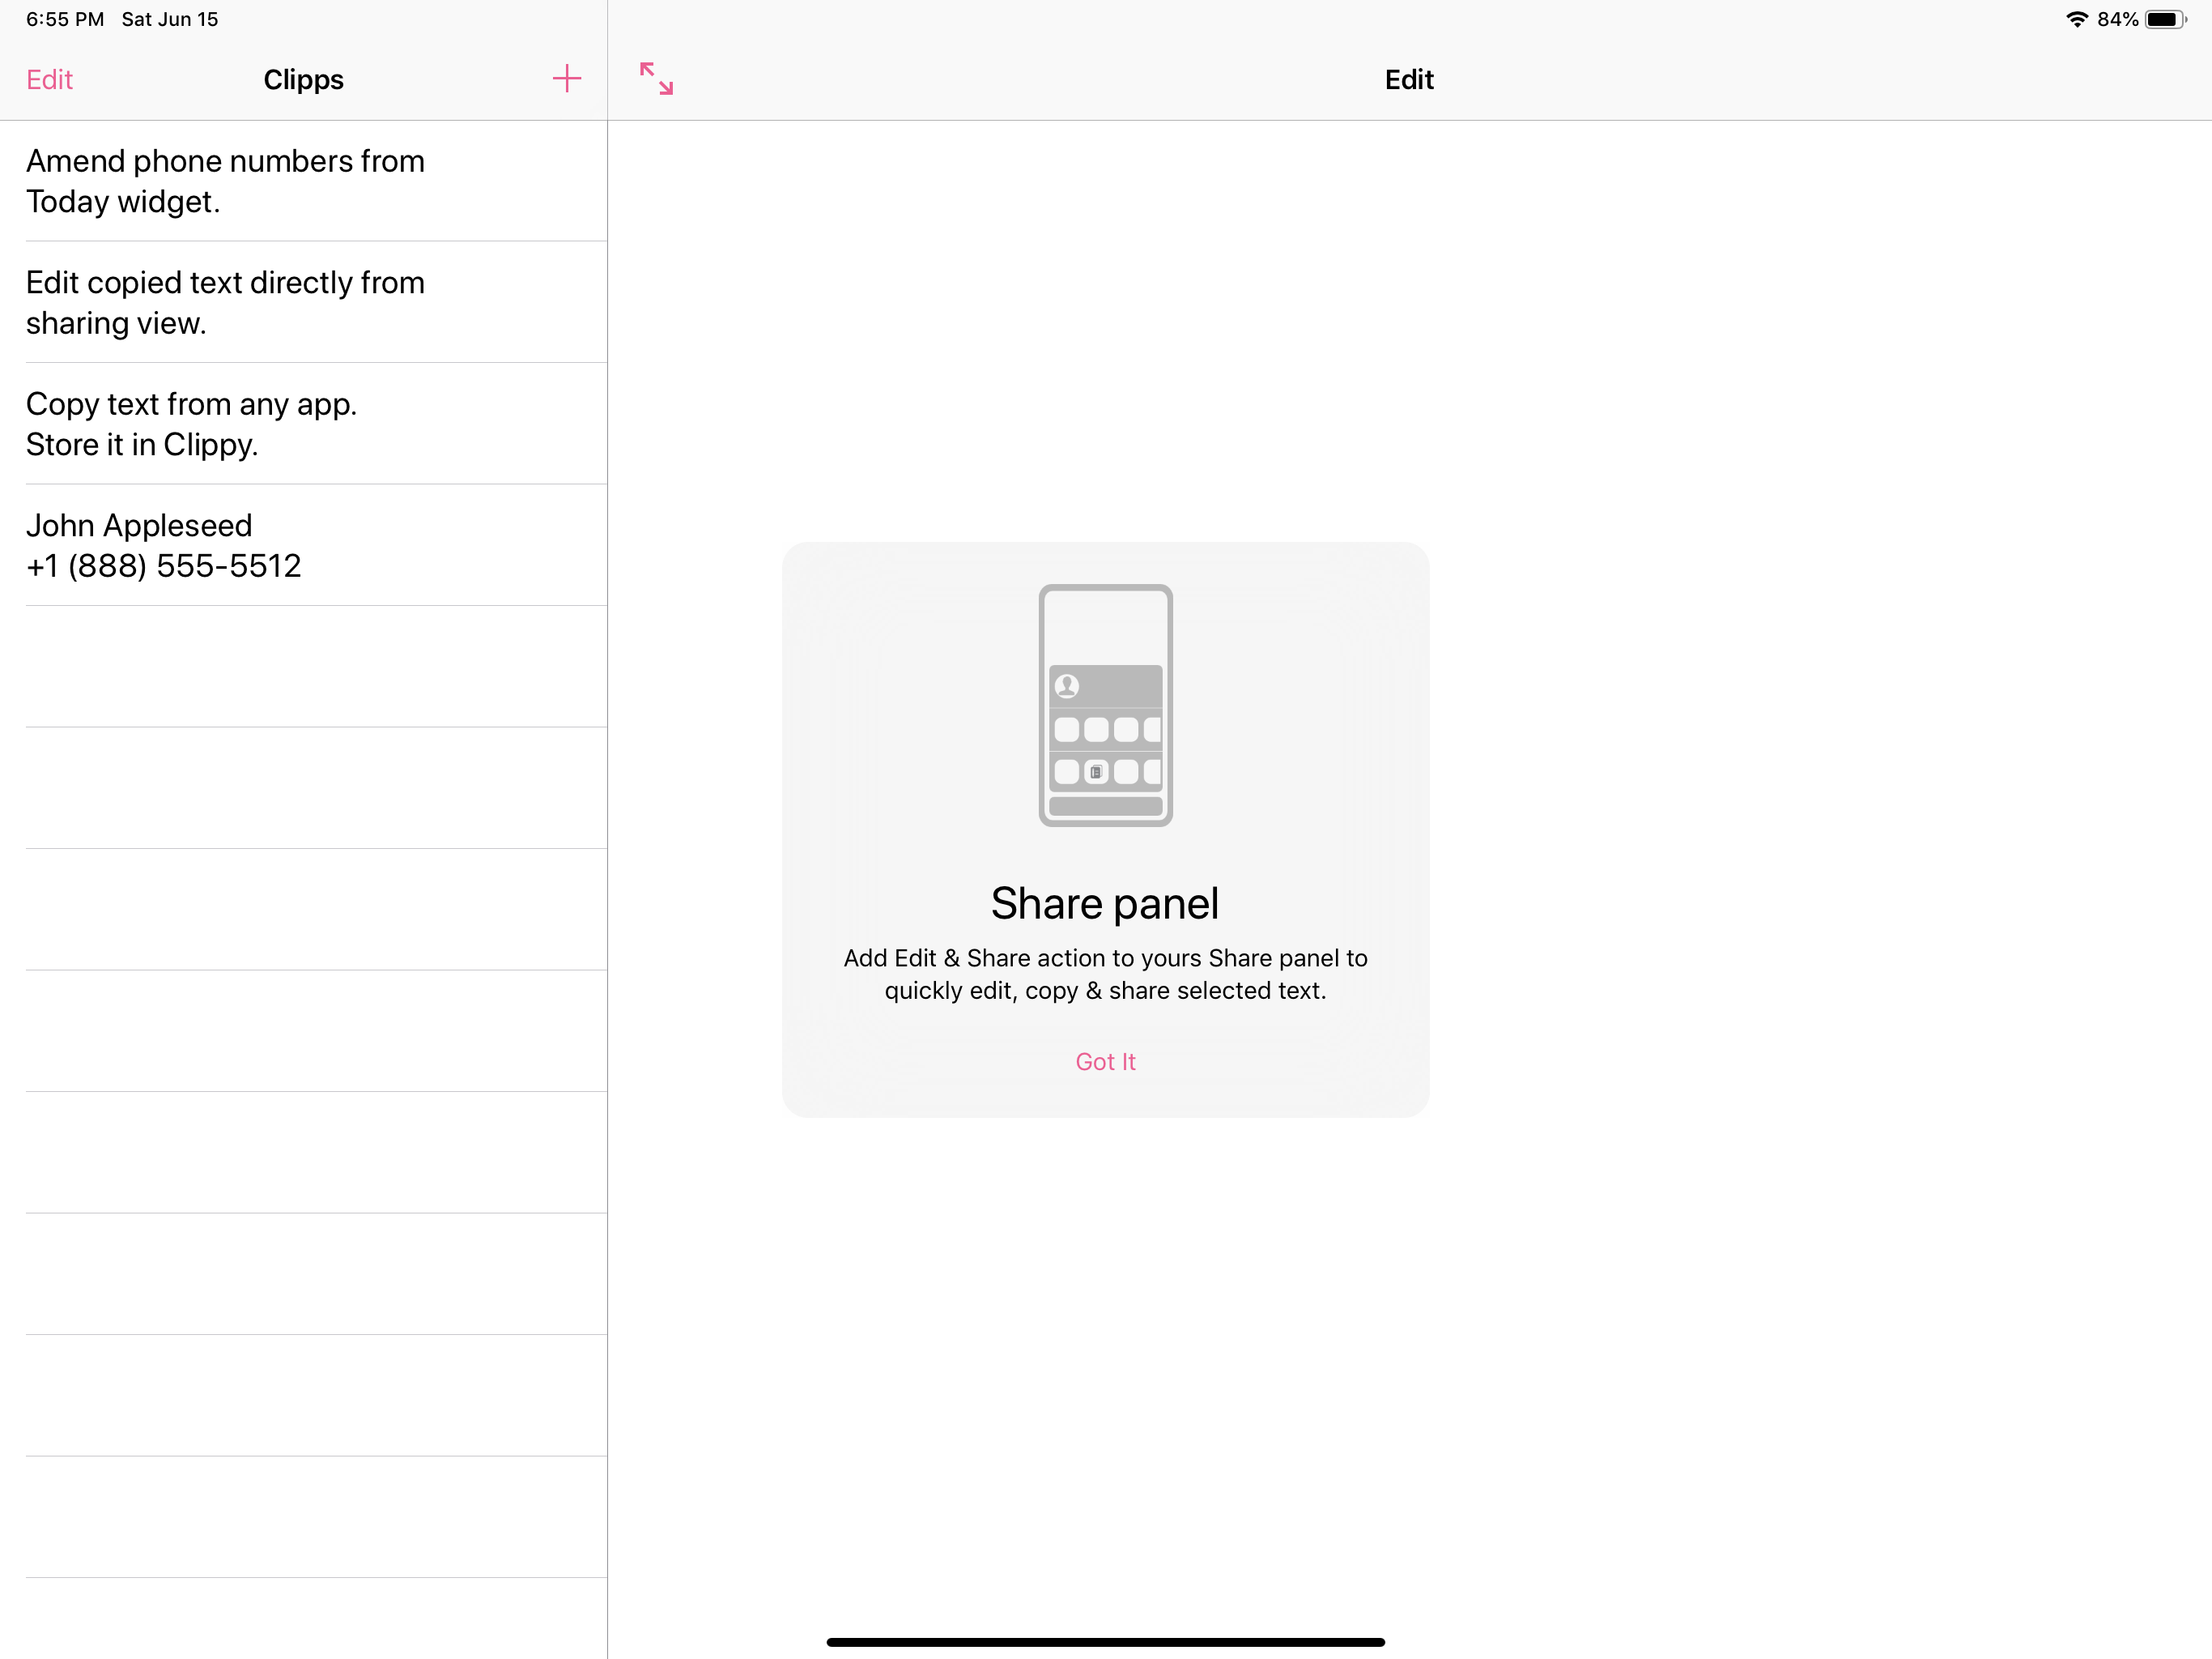Tap the Clipps sidebar title

303,79
